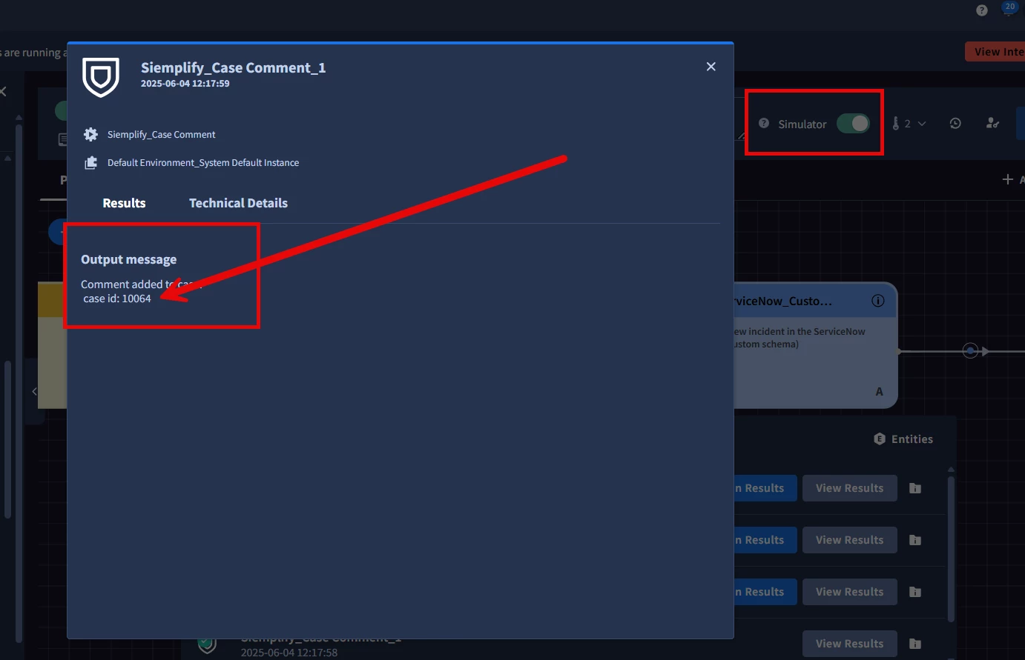This screenshot has height=660, width=1025.
Task: Click the scroll-up arrow above results list
Action: (951, 470)
